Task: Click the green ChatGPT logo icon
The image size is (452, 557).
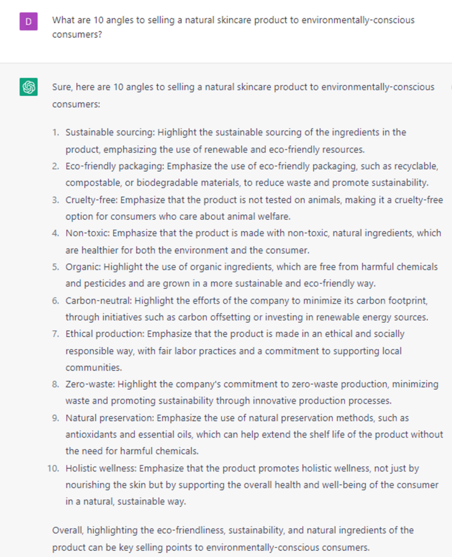Action: pos(28,87)
